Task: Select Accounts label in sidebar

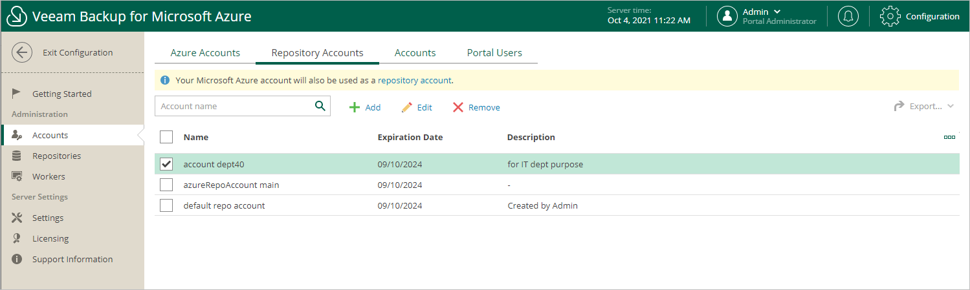Action: (x=50, y=135)
